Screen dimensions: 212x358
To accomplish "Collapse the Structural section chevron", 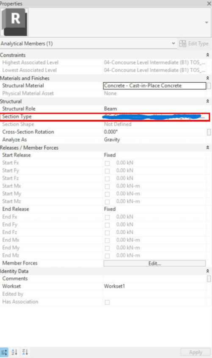I will click(x=208, y=101).
